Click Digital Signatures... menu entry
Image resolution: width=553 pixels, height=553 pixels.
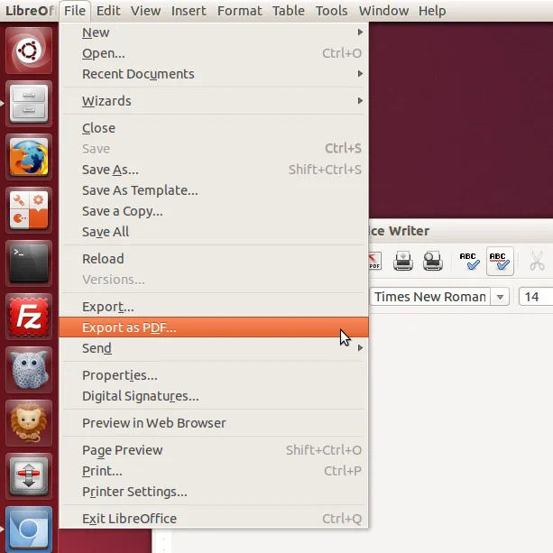pyautogui.click(x=140, y=396)
